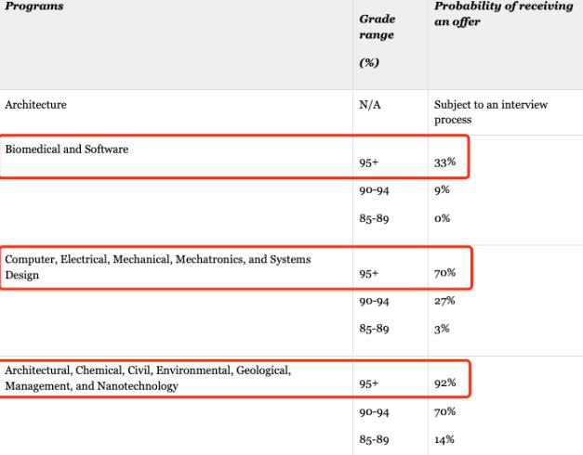Click the 0% probability value
This screenshot has width=583, height=455.
click(x=442, y=218)
